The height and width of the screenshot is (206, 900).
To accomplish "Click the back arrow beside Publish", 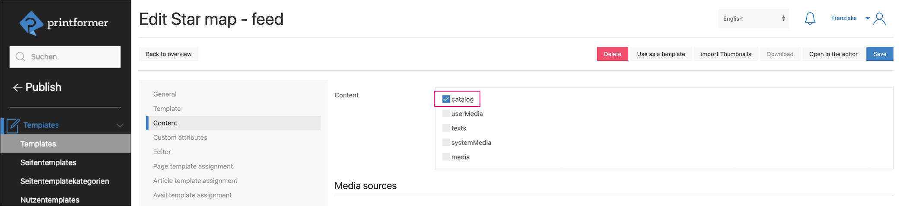I will (x=17, y=88).
